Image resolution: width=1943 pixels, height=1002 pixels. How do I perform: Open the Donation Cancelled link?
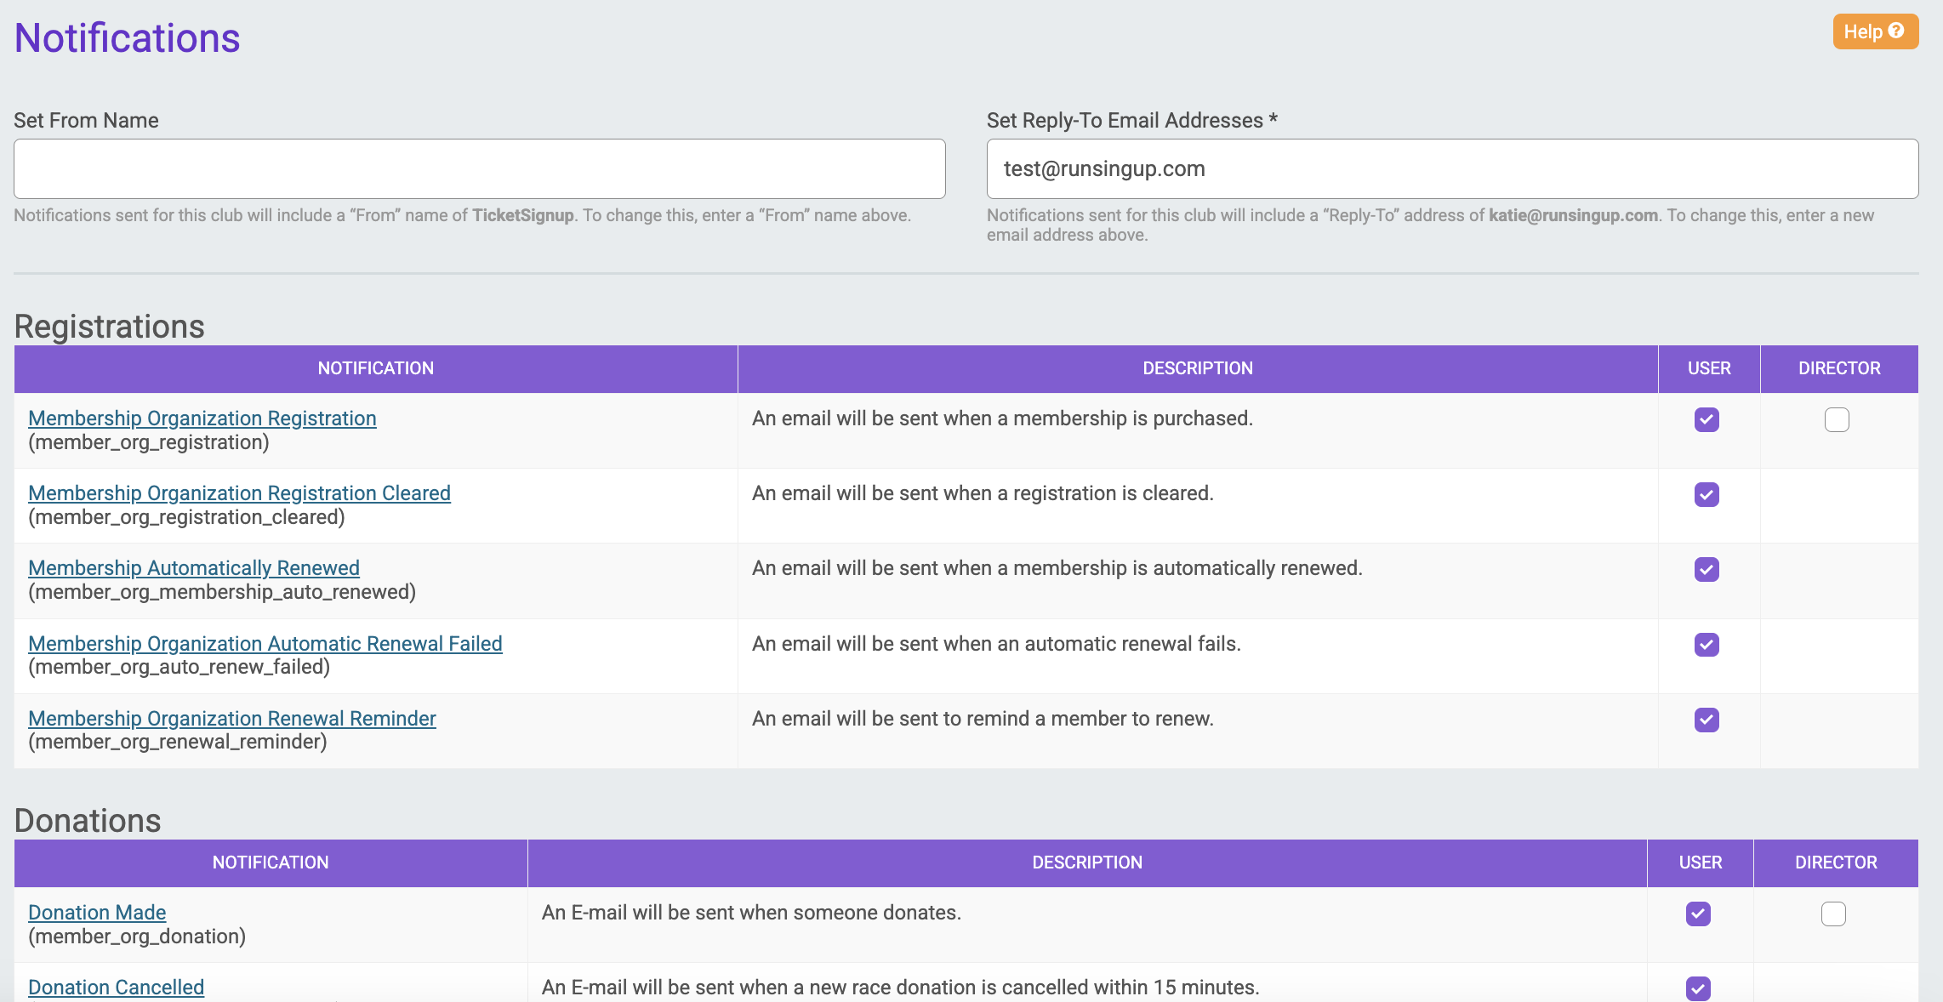117,988
